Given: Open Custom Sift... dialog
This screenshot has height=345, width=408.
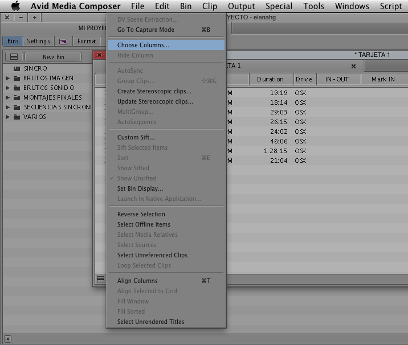Looking at the screenshot, I should pos(166,137).
